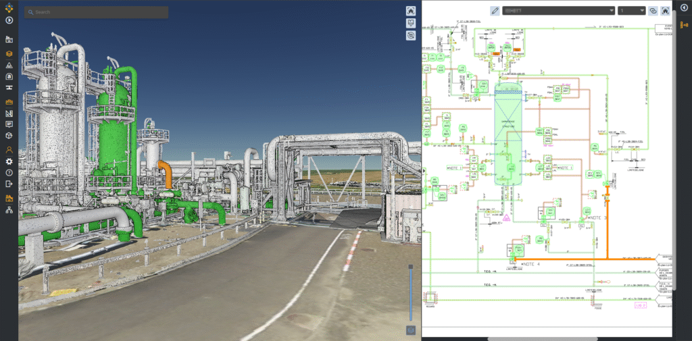Click the help question mark icon
This screenshot has height=341, width=692.
pyautogui.click(x=9, y=172)
